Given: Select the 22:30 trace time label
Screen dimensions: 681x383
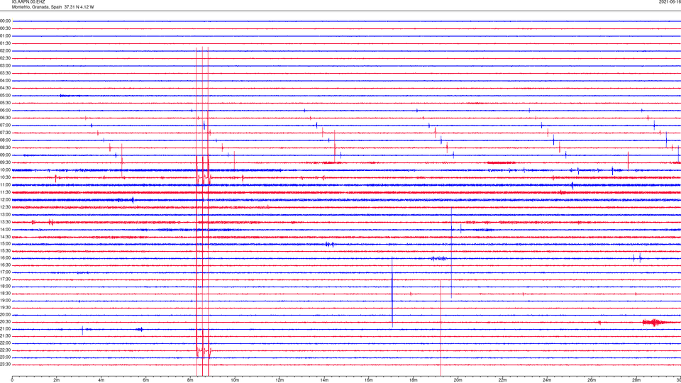Looking at the screenshot, I should tap(5, 350).
